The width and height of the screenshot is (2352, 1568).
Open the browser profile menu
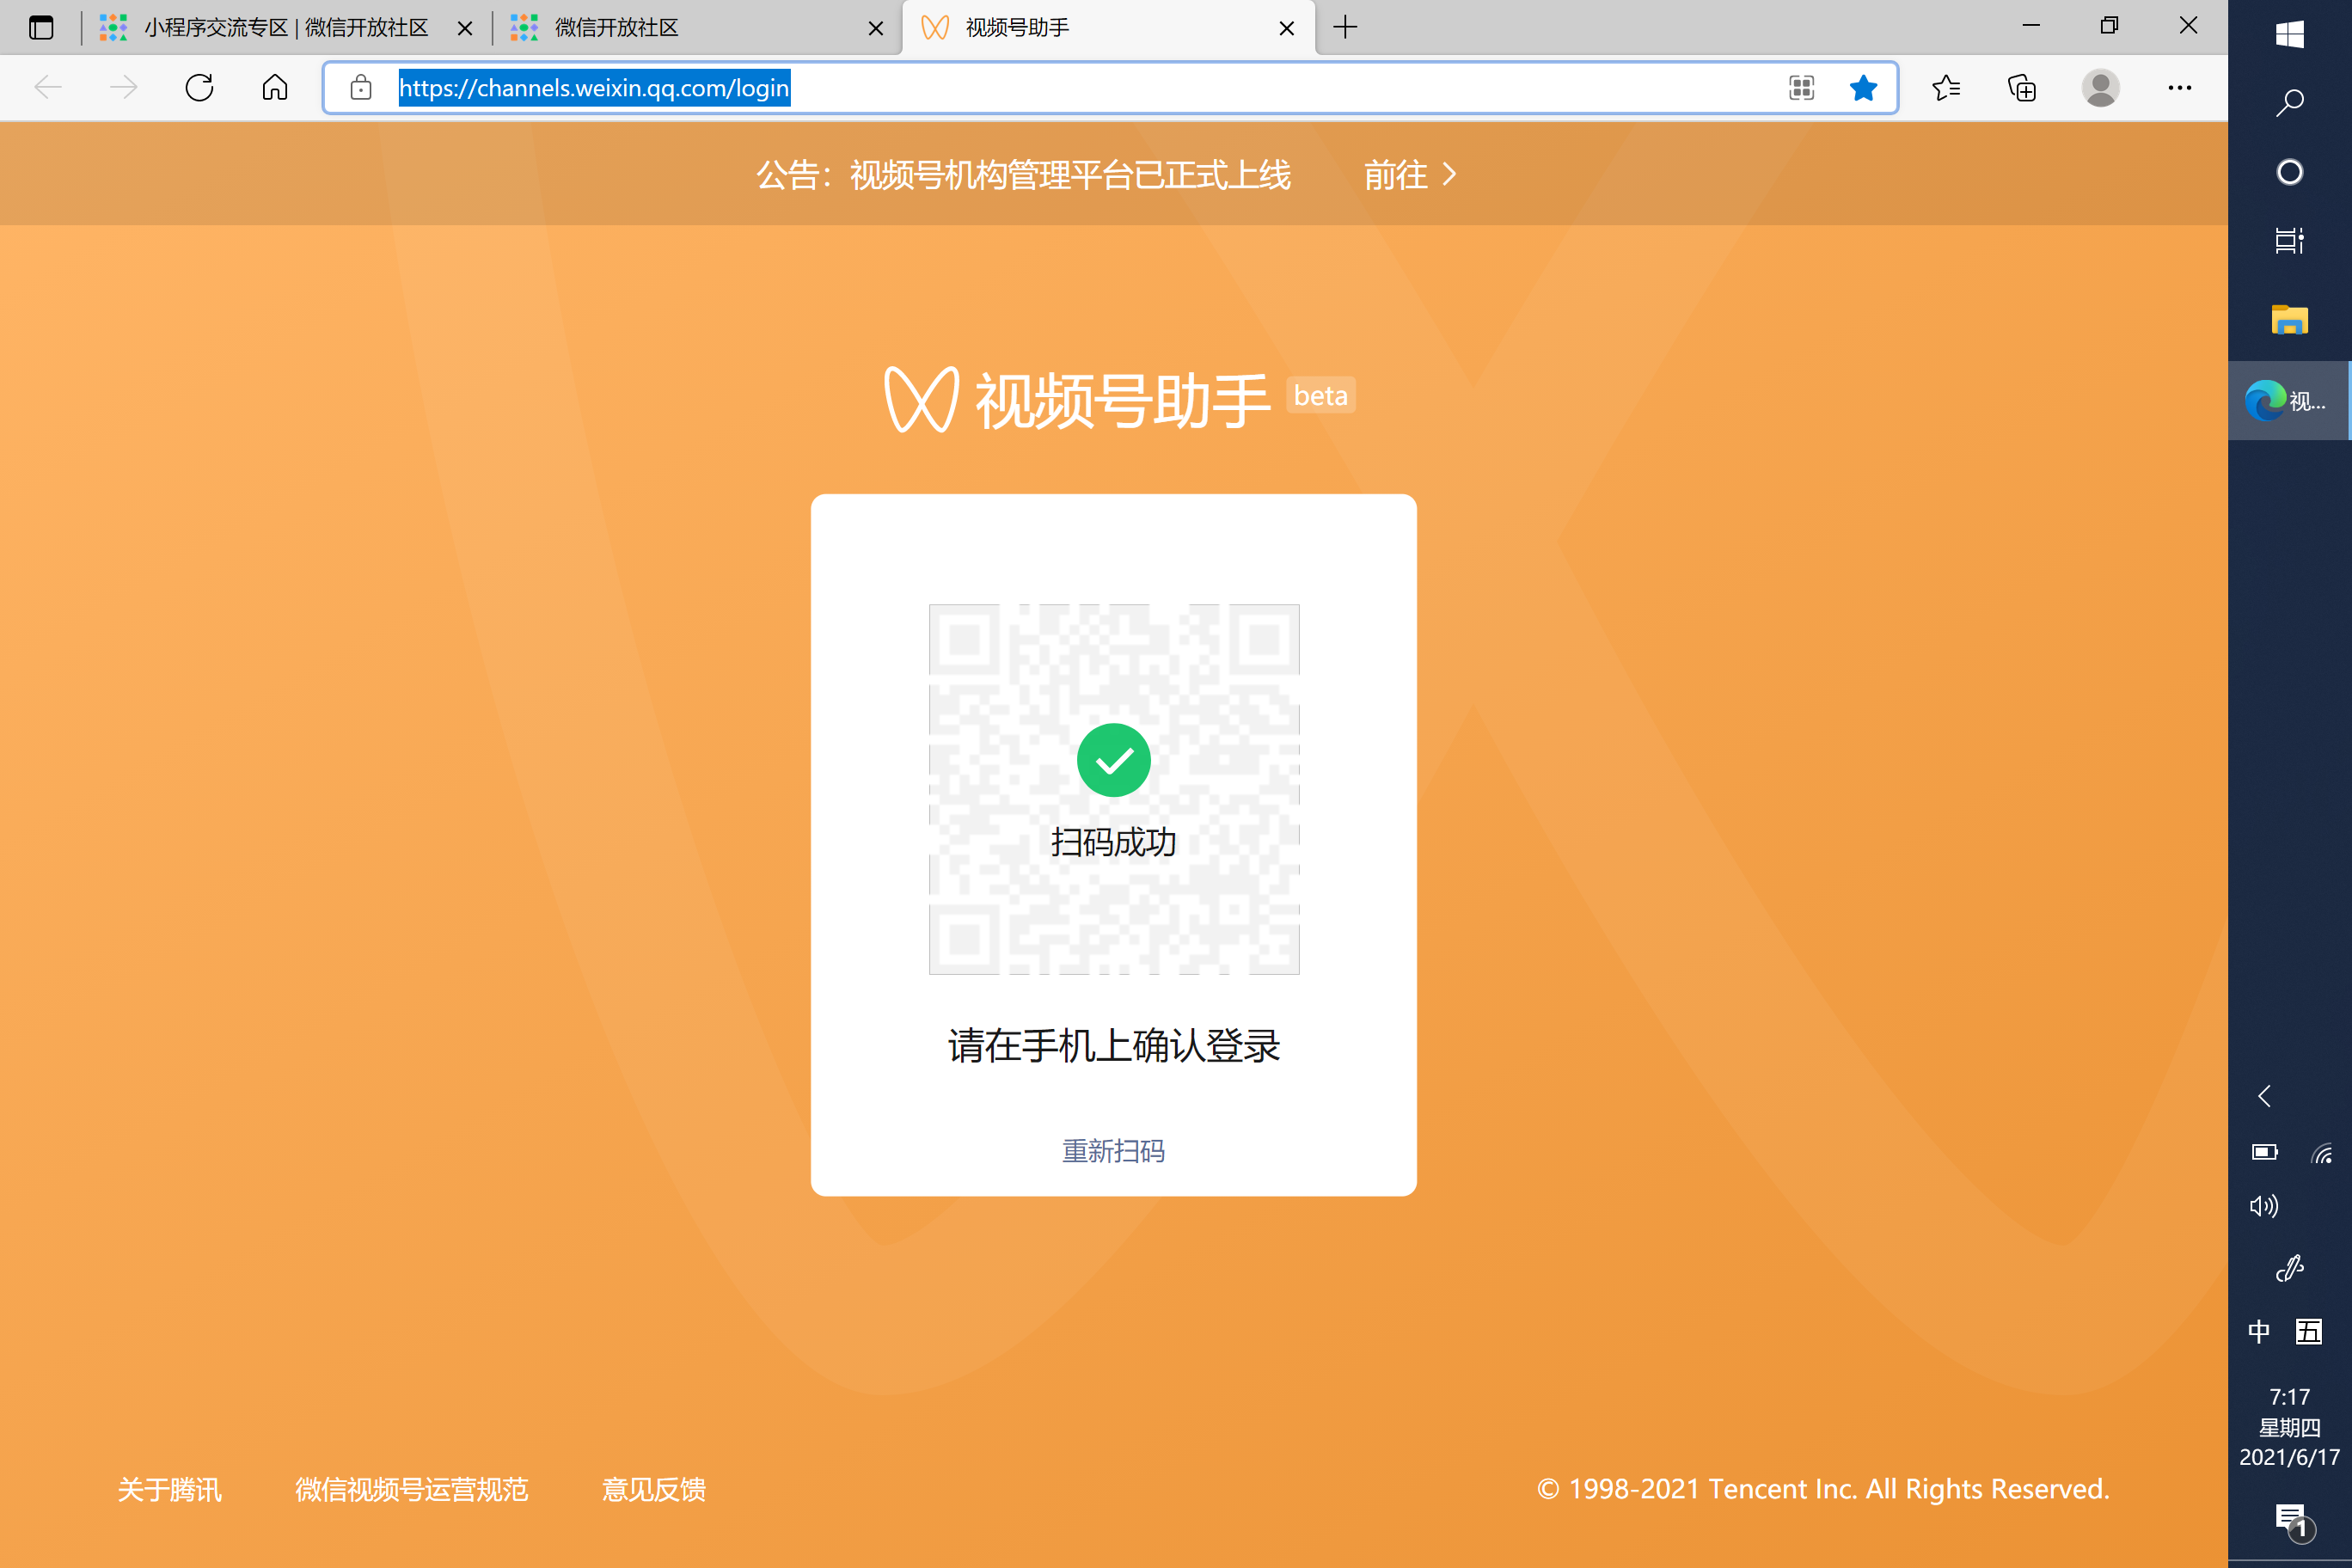tap(2102, 88)
